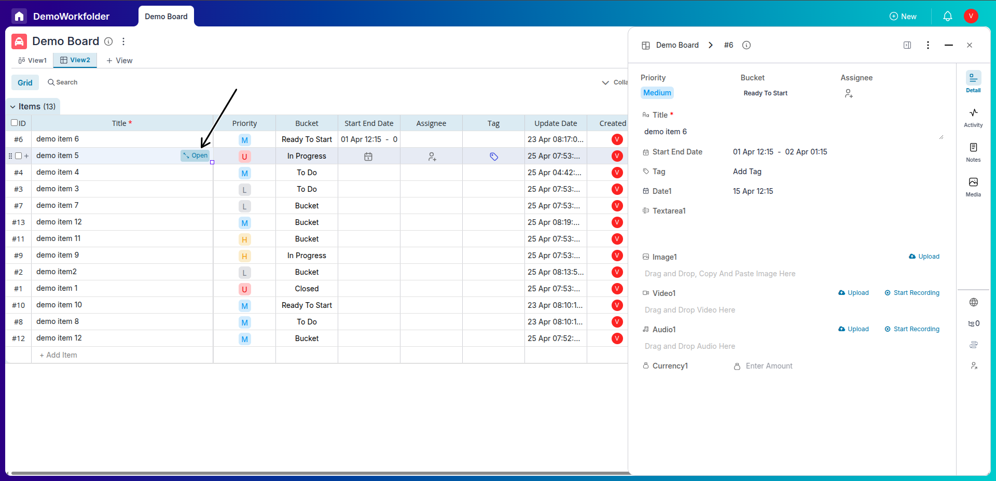Click the link/relation icon in detail sidebar
This screenshot has width=996, height=481.
point(974,345)
